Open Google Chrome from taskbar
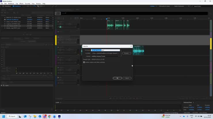 (50, 116)
